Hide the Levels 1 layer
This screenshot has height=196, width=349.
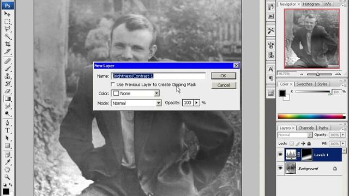coord(280,154)
